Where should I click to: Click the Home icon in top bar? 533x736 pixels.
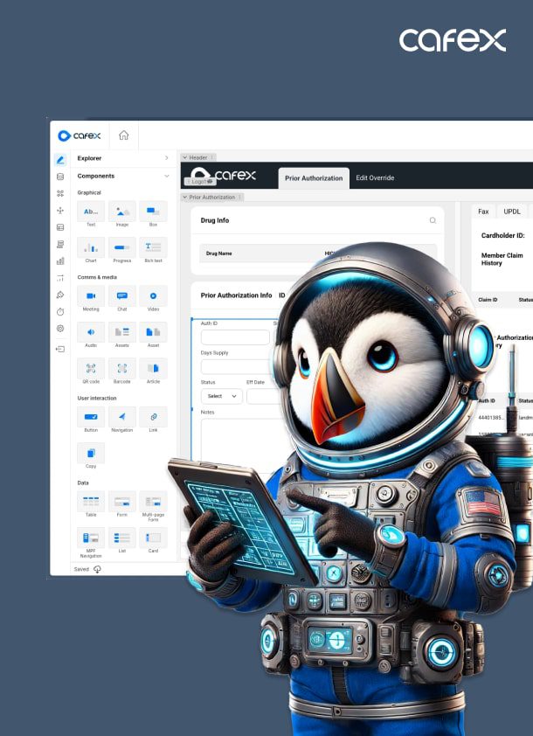coord(123,135)
